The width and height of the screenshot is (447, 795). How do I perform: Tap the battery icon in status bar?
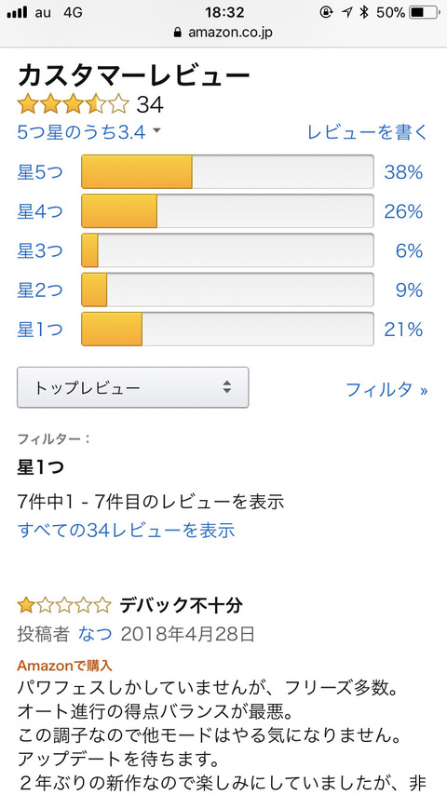pyautogui.click(x=423, y=12)
